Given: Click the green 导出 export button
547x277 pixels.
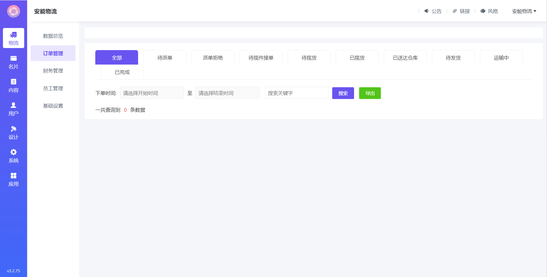Looking at the screenshot, I should (370, 93).
